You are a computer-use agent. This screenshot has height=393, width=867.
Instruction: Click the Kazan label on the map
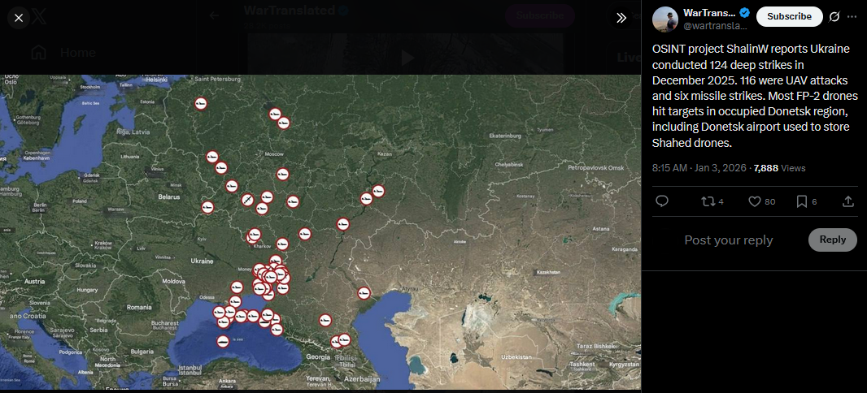pyautogui.click(x=385, y=153)
